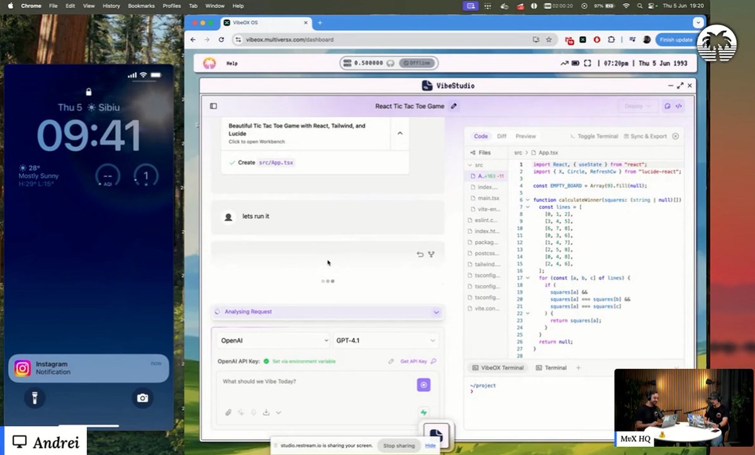Collapse the sidebar using the panel icon
This screenshot has height=455, width=755.
(x=213, y=106)
